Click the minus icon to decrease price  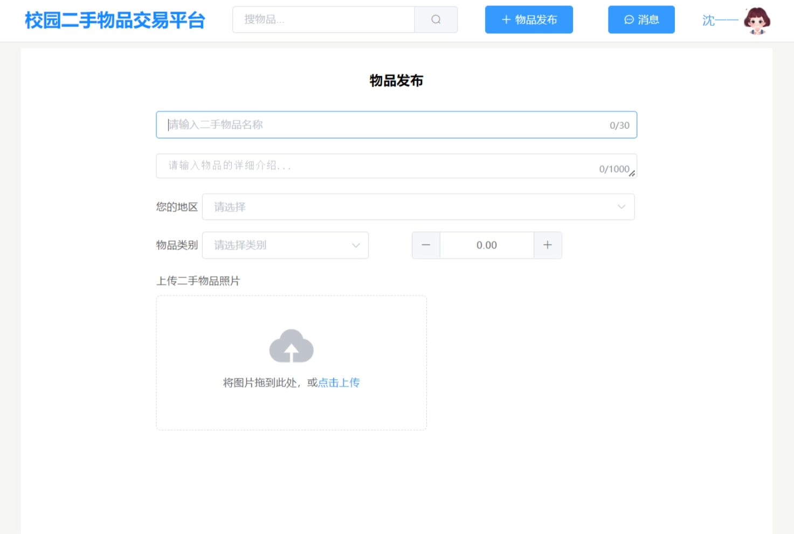click(425, 245)
